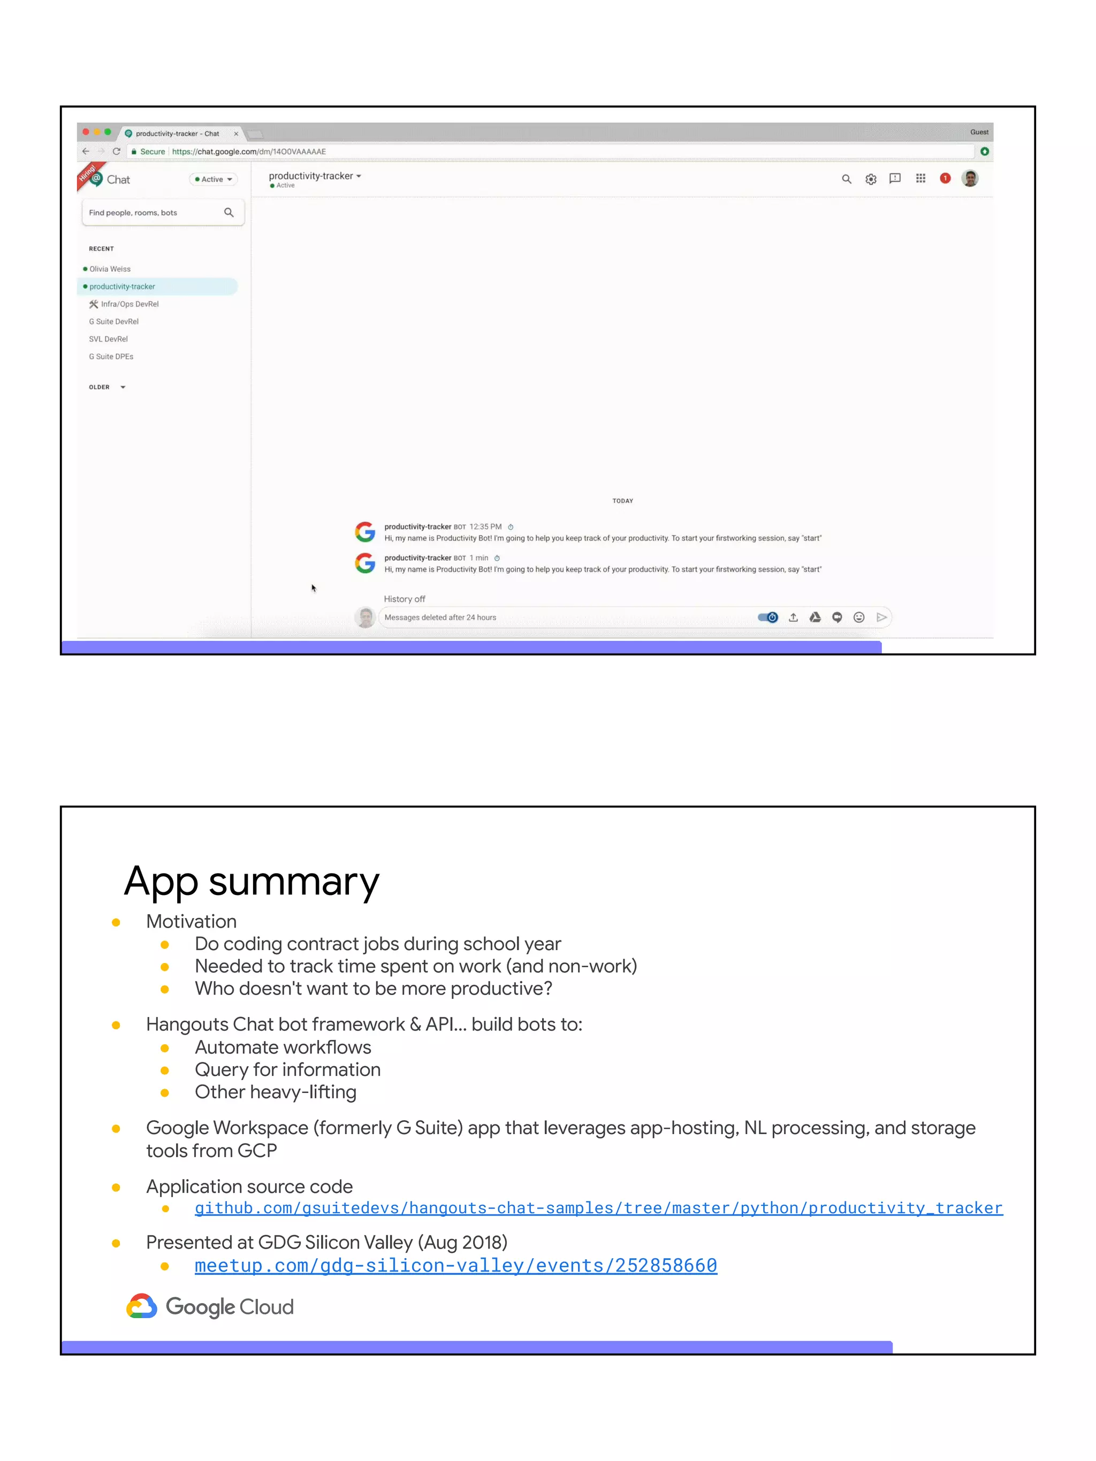Viewport: 1096px width, 1461px height.
Task: Open the account avatar menu
Action: coord(970,178)
